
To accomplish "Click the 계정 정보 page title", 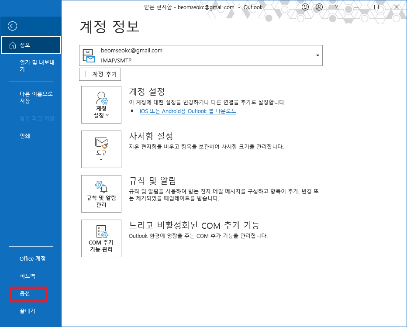I will (x=110, y=27).
